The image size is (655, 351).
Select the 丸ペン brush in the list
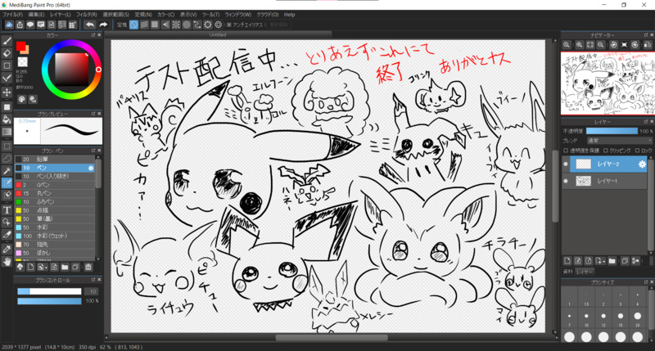55,193
